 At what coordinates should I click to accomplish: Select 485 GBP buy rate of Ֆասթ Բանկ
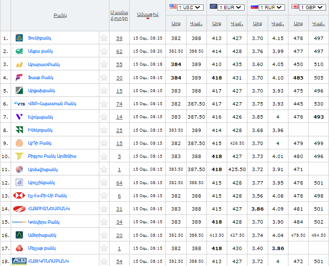[298, 78]
